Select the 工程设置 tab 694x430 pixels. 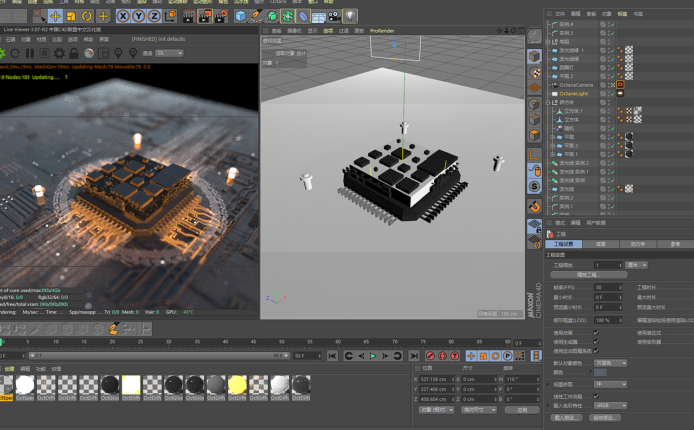pyautogui.click(x=563, y=244)
